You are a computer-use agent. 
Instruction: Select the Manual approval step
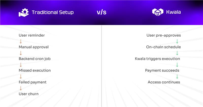33,47
